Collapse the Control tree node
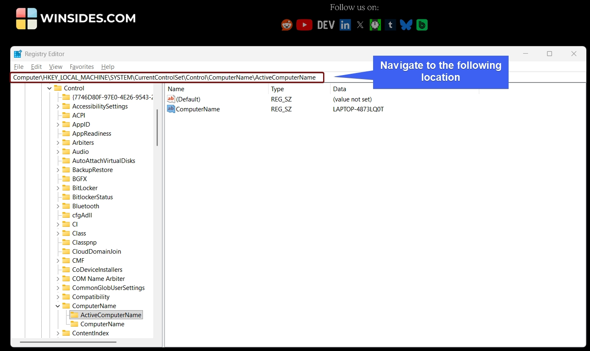This screenshot has width=590, height=351. (x=50, y=88)
